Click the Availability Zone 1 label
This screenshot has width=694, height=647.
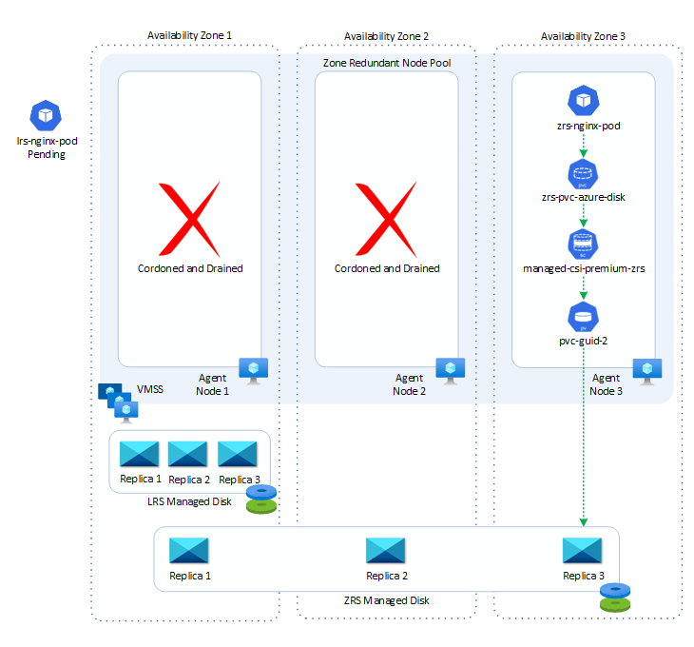[189, 35]
